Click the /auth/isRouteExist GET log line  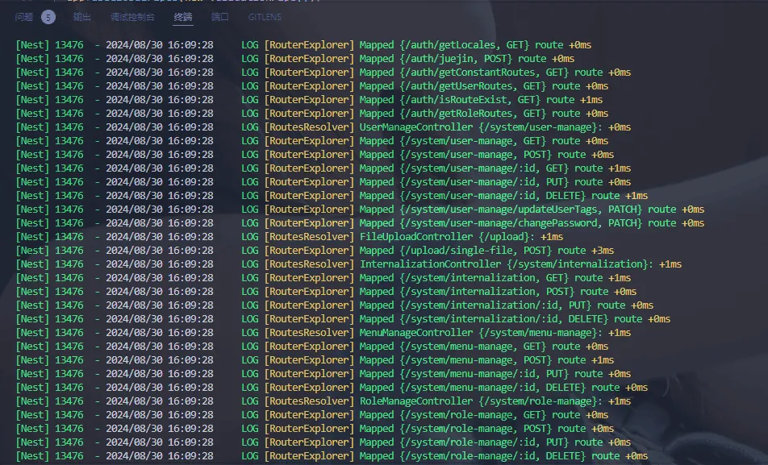(310, 100)
